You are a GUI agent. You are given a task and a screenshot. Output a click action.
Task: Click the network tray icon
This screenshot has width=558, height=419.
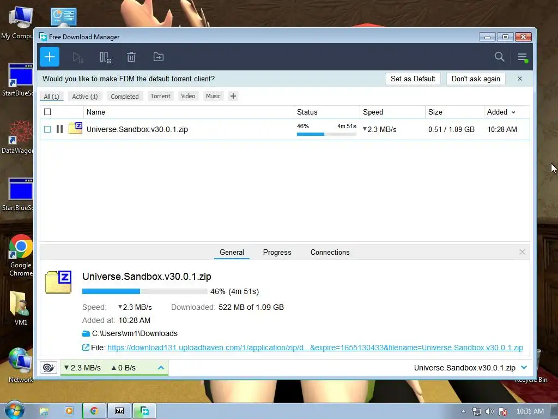476,411
